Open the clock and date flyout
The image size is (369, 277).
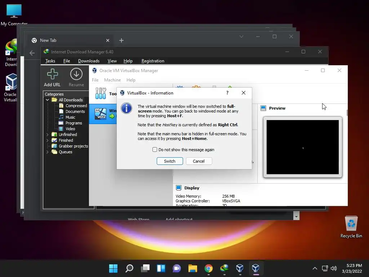click(352, 268)
